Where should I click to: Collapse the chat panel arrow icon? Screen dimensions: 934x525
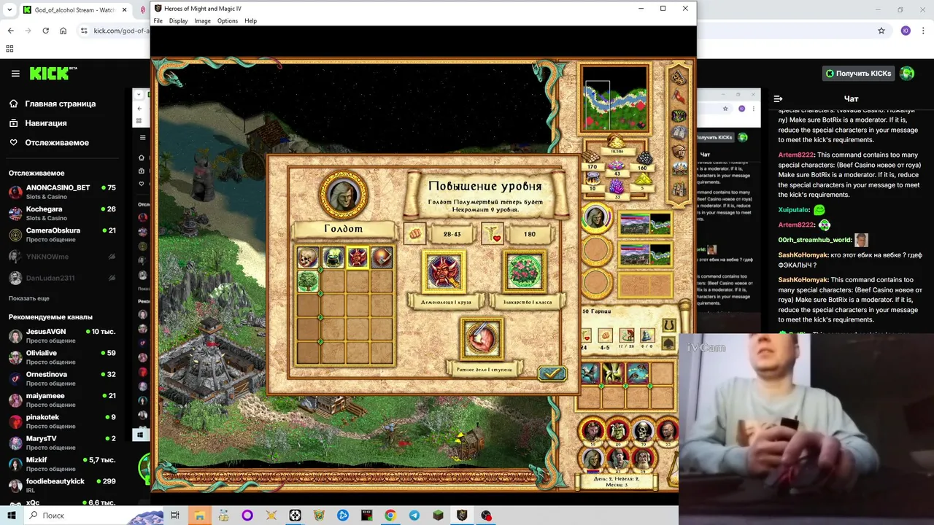[x=778, y=98]
